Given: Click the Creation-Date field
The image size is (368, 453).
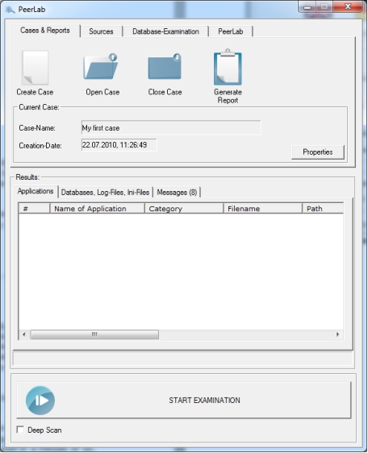Looking at the screenshot, I should [x=119, y=145].
